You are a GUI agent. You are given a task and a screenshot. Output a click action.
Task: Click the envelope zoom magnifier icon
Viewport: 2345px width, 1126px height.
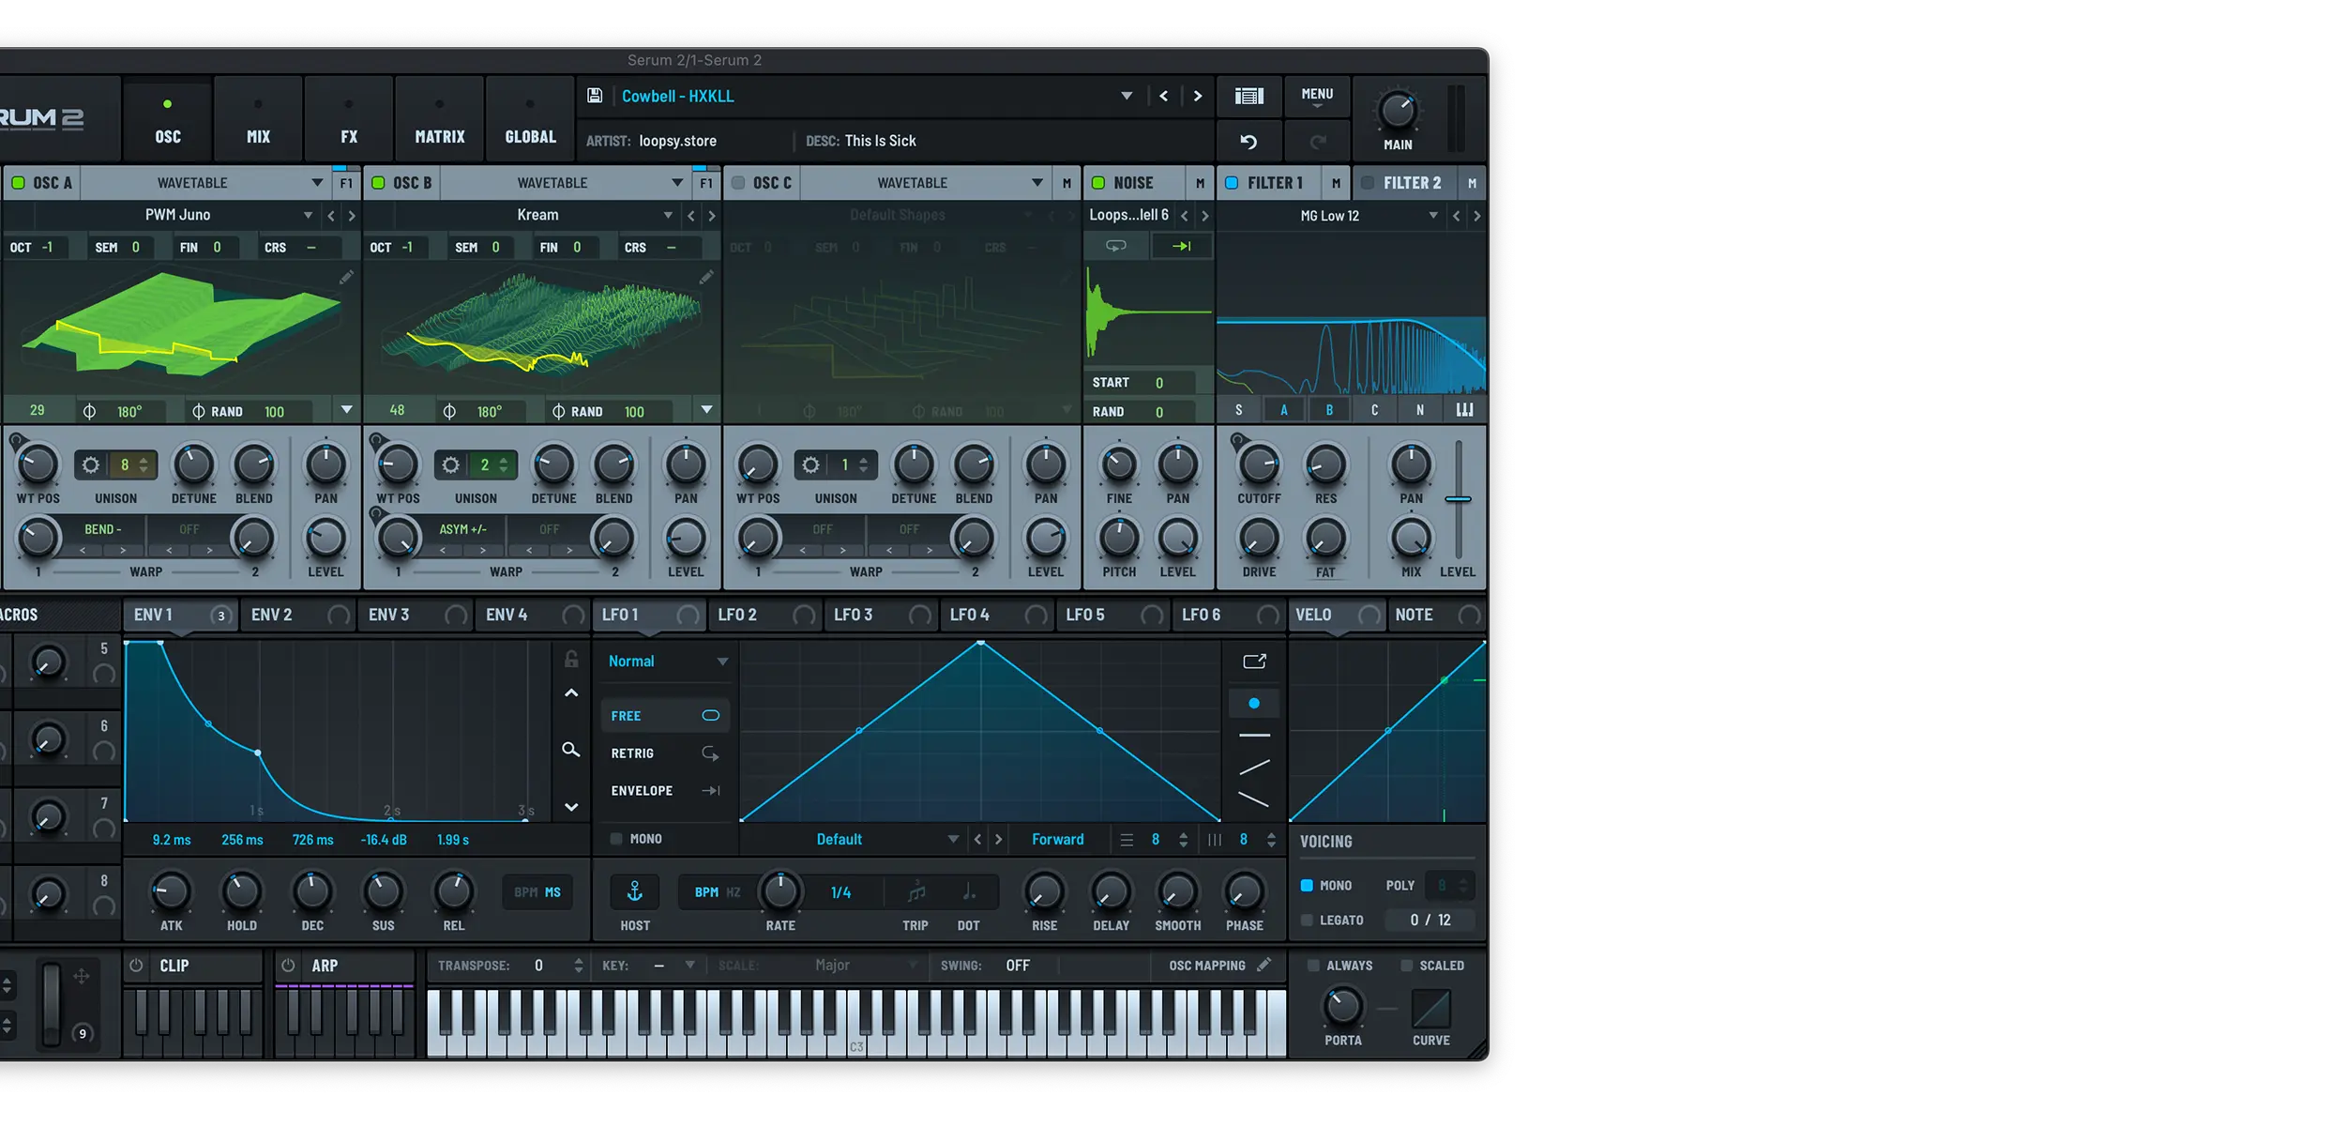tap(570, 750)
